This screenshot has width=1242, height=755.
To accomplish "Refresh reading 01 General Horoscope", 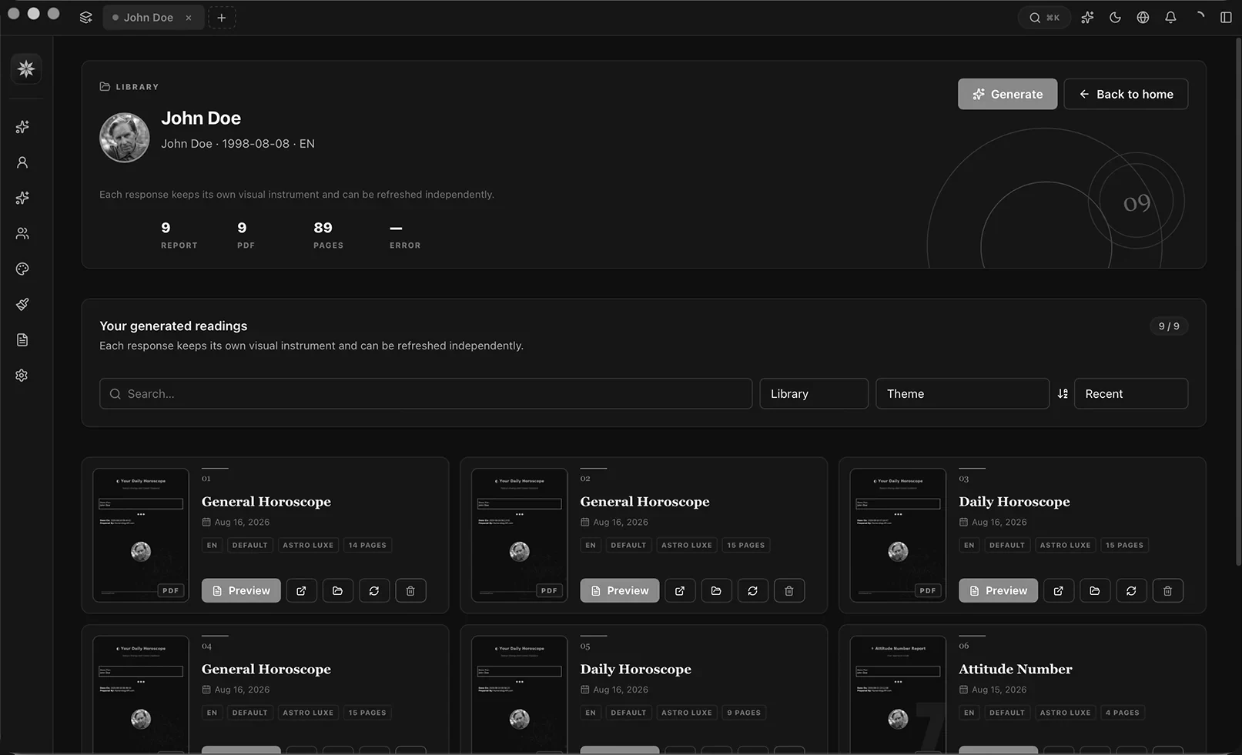I will click(x=374, y=590).
